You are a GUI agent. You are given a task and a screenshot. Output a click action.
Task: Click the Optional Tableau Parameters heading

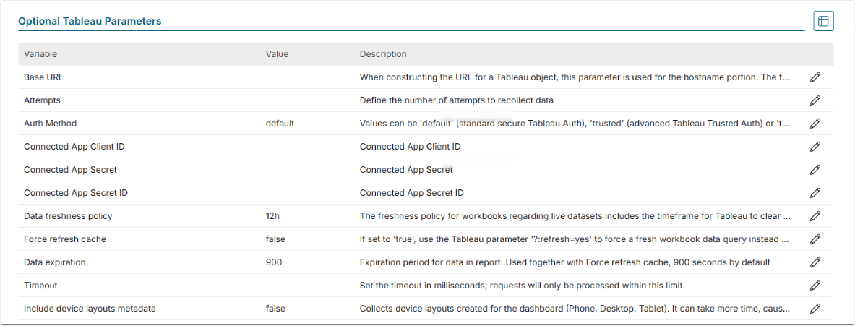pos(90,21)
